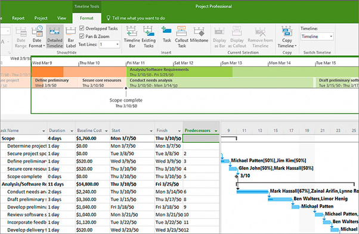Click the 3/10 milestone diamond in Gantt chart
Image resolution: width=359 pixels, height=234 pixels.
click(237, 176)
